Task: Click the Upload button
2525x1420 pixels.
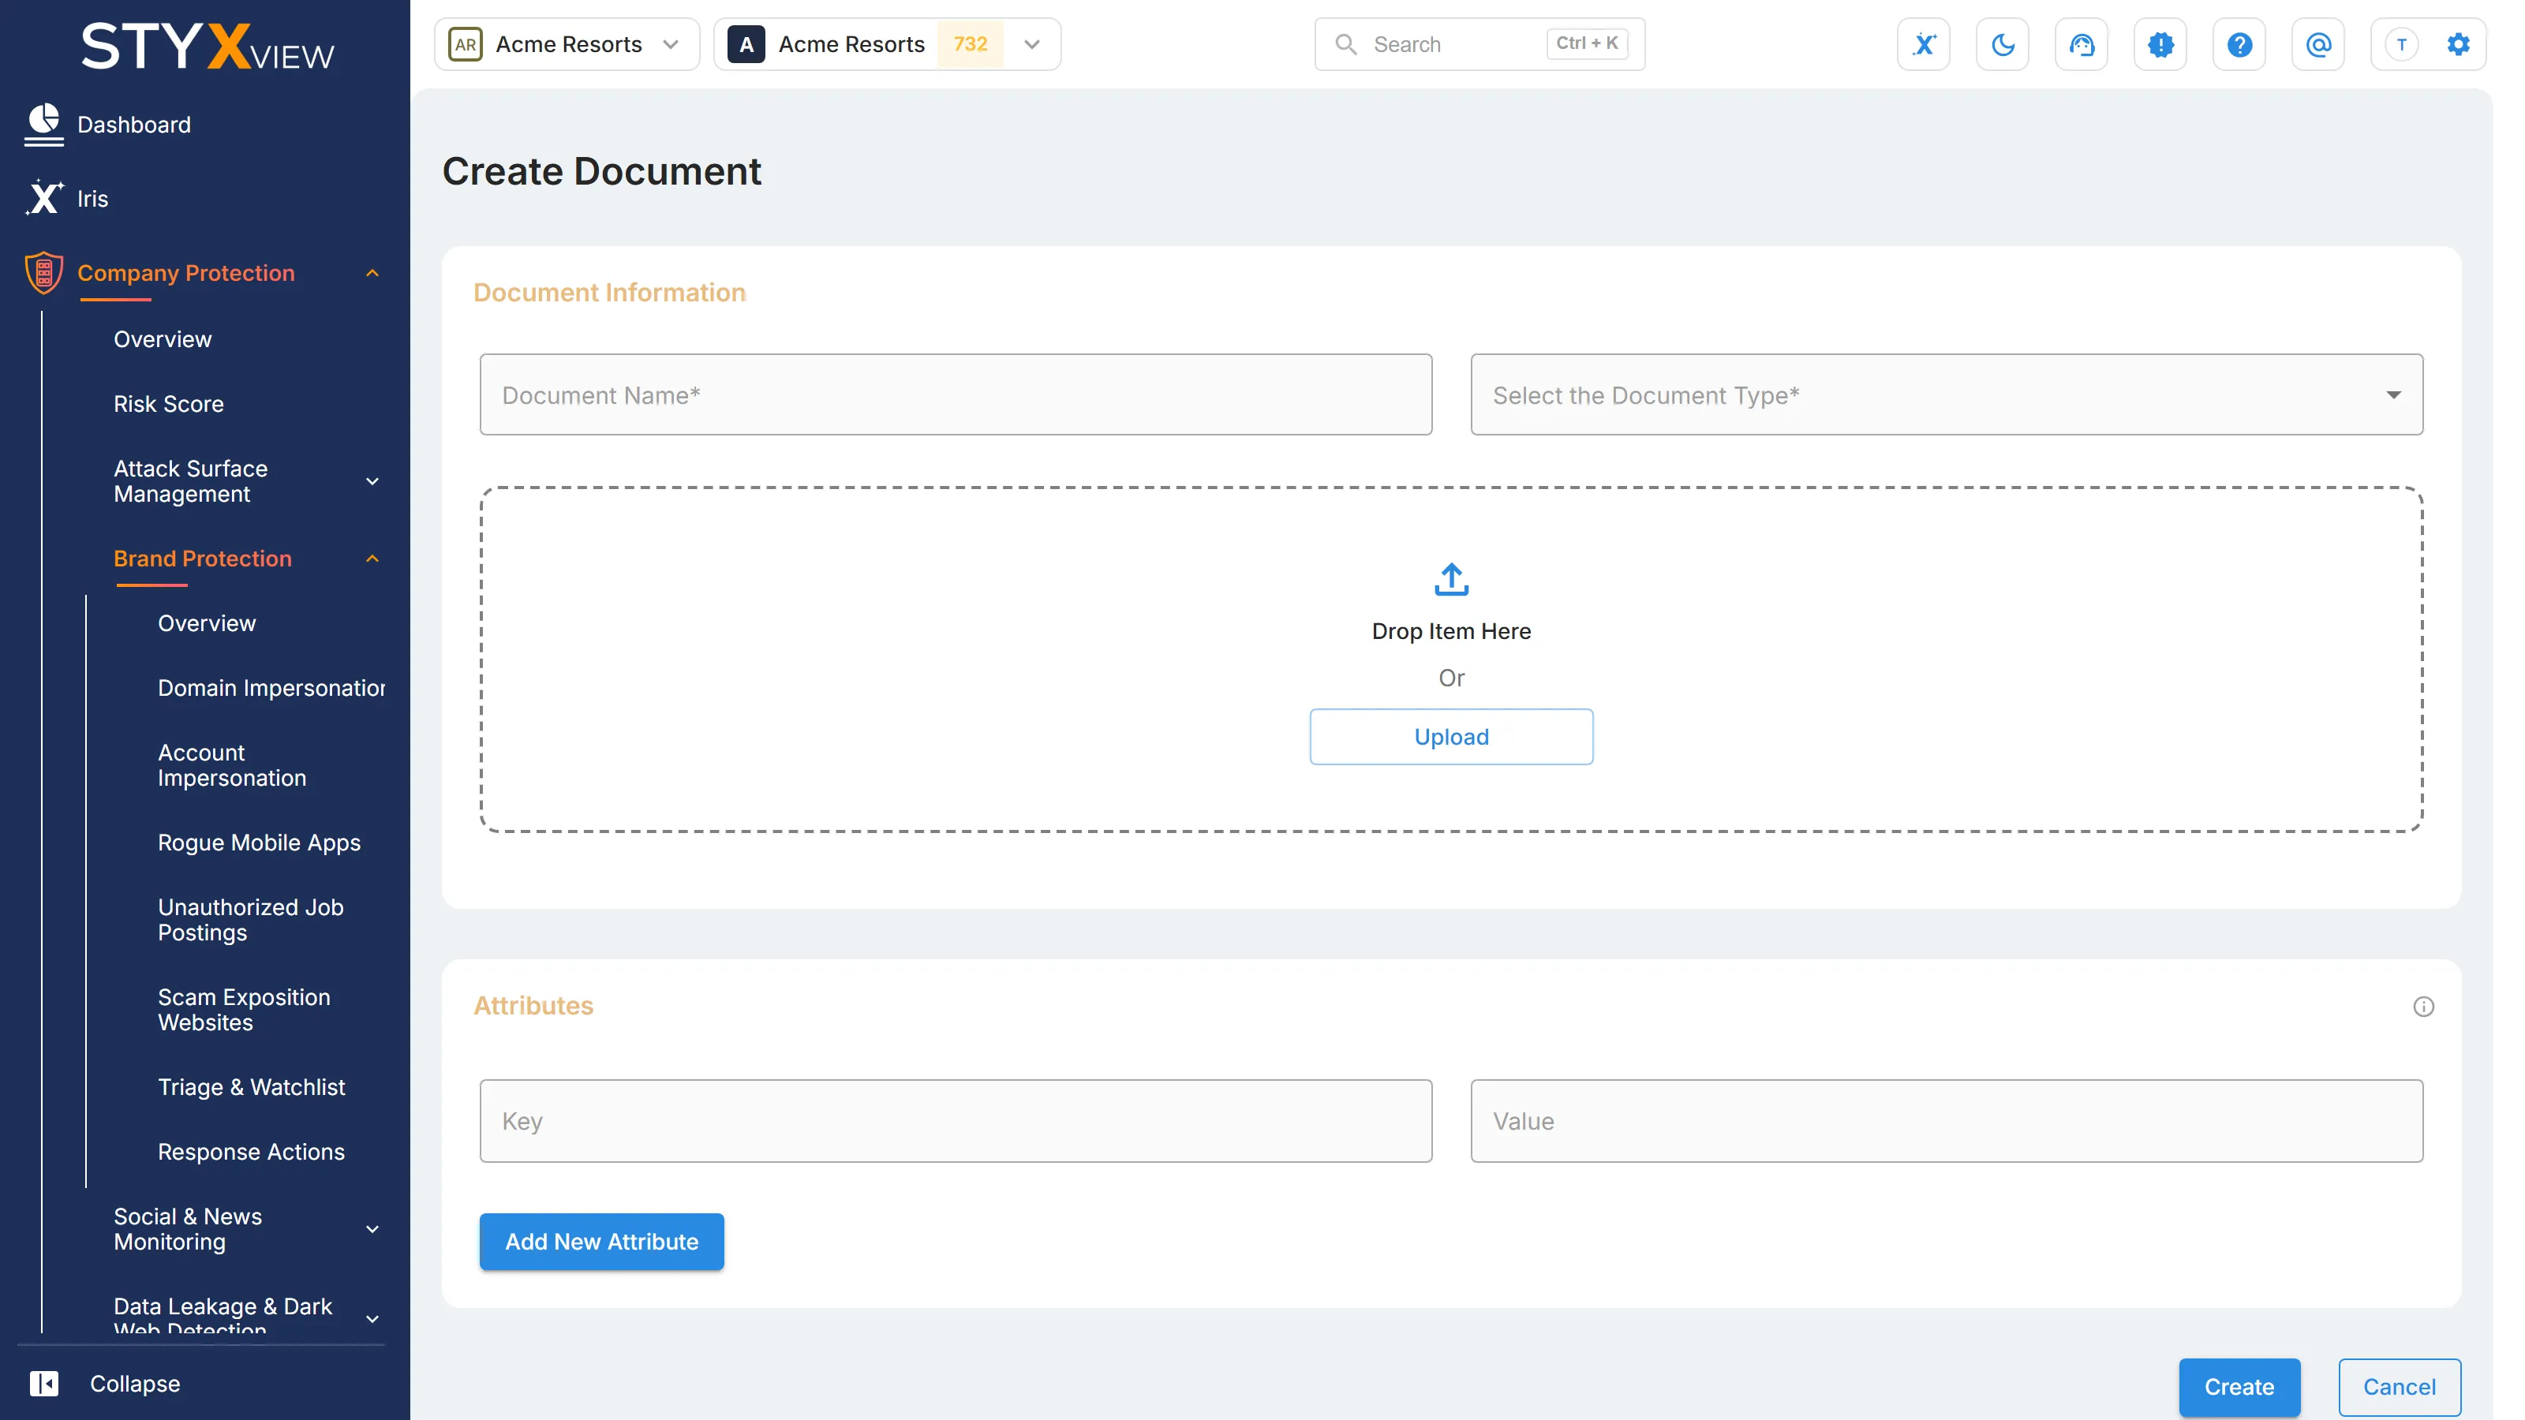Action: click(1451, 737)
